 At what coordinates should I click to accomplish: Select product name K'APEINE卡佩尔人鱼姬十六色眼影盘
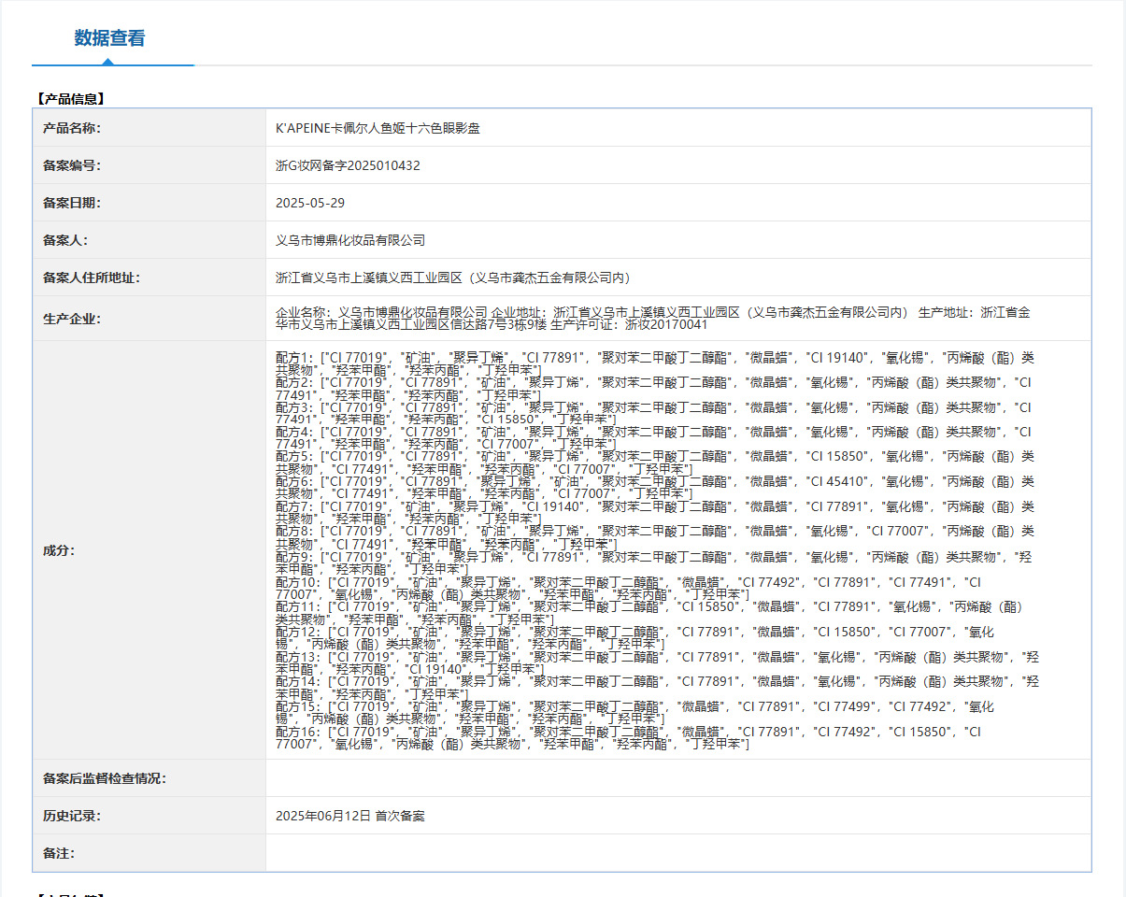[378, 128]
